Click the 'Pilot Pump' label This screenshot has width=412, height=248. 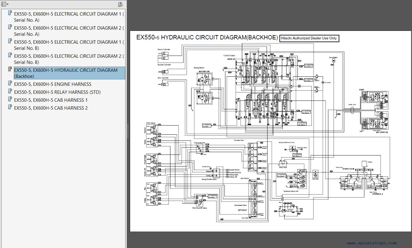(x=339, y=168)
